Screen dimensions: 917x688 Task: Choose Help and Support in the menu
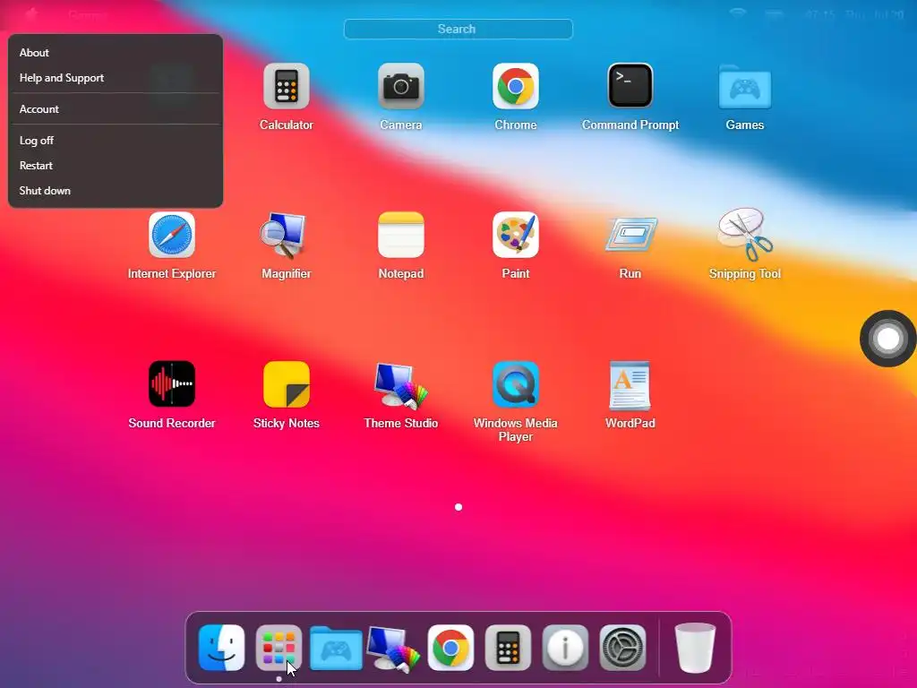click(x=116, y=78)
